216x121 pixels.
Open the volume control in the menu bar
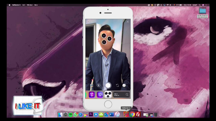pos(170,5)
